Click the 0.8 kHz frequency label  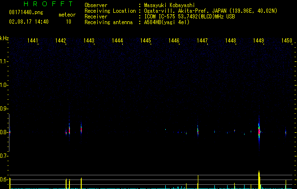point(4,132)
